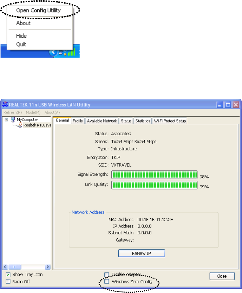Maximize the Realtek utility window
Viewport: 242px width, 293px height.
click(228, 105)
